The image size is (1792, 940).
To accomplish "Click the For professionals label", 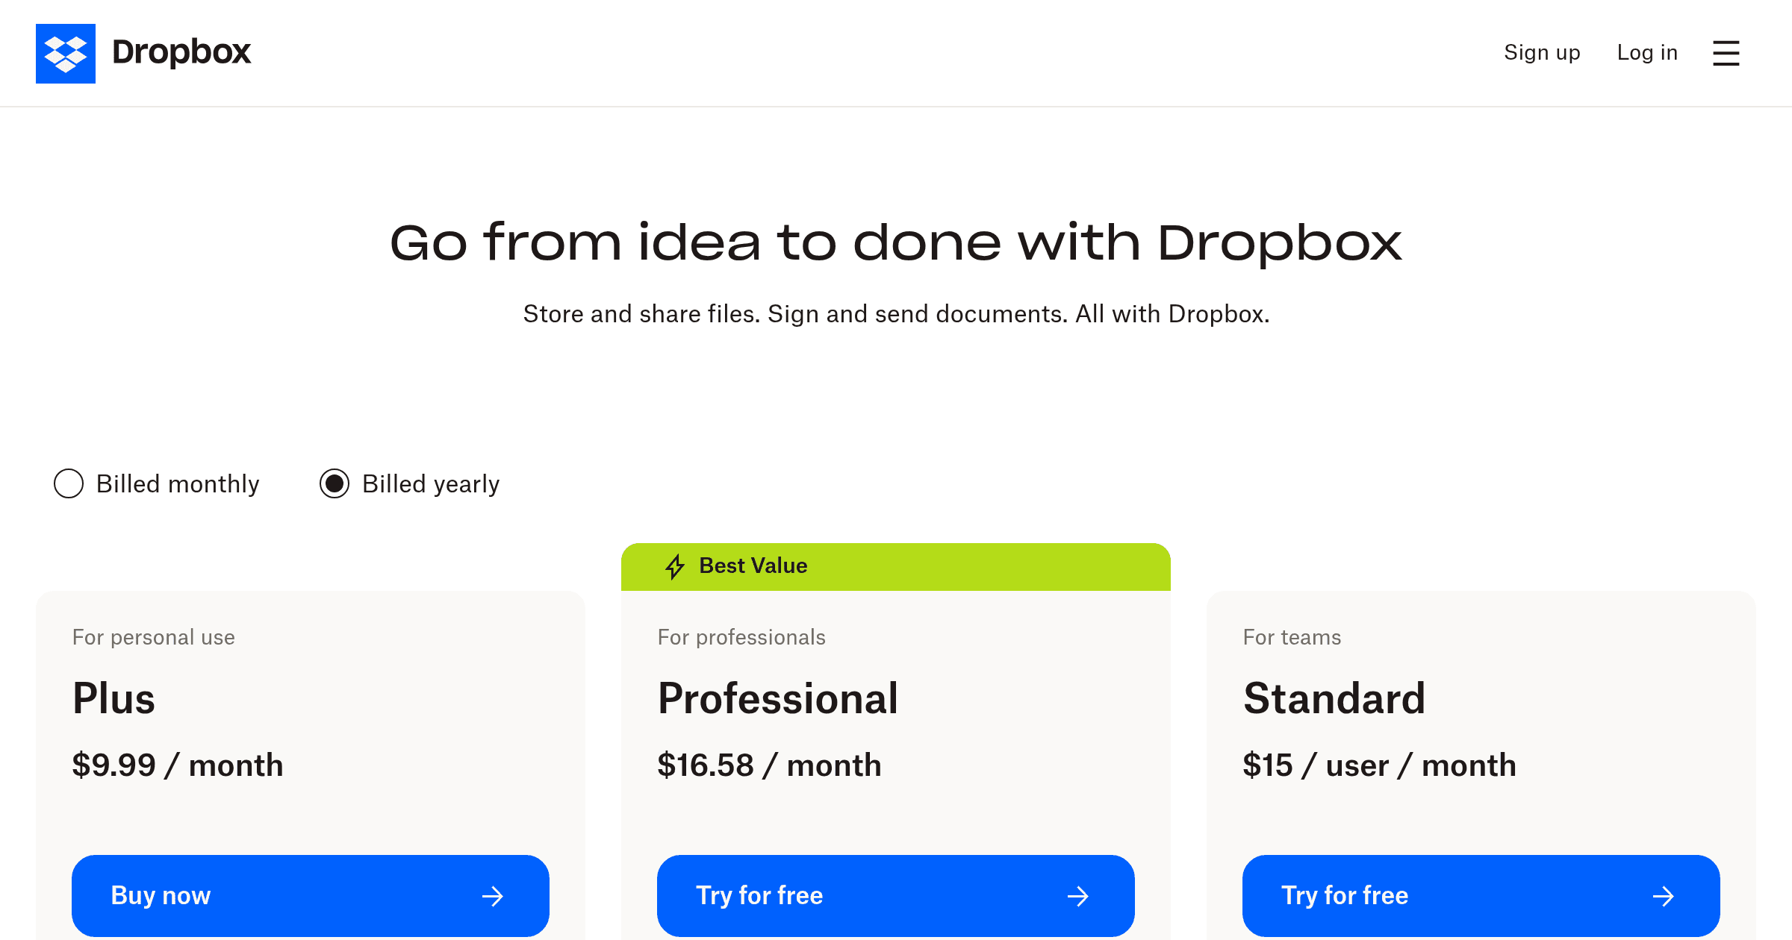I will tap(741, 637).
